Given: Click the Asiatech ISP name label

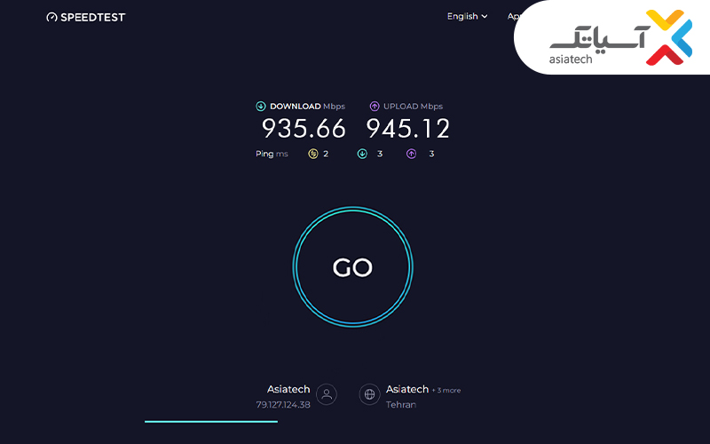Looking at the screenshot, I should click(x=288, y=389).
